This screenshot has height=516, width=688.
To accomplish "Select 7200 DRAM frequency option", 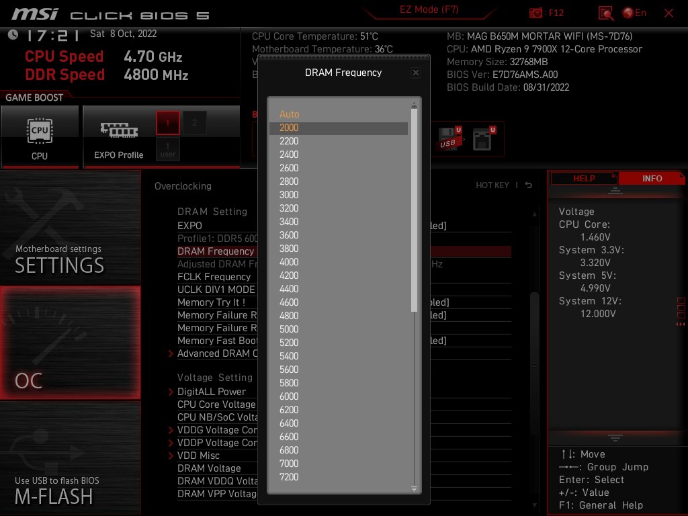I will (x=339, y=477).
